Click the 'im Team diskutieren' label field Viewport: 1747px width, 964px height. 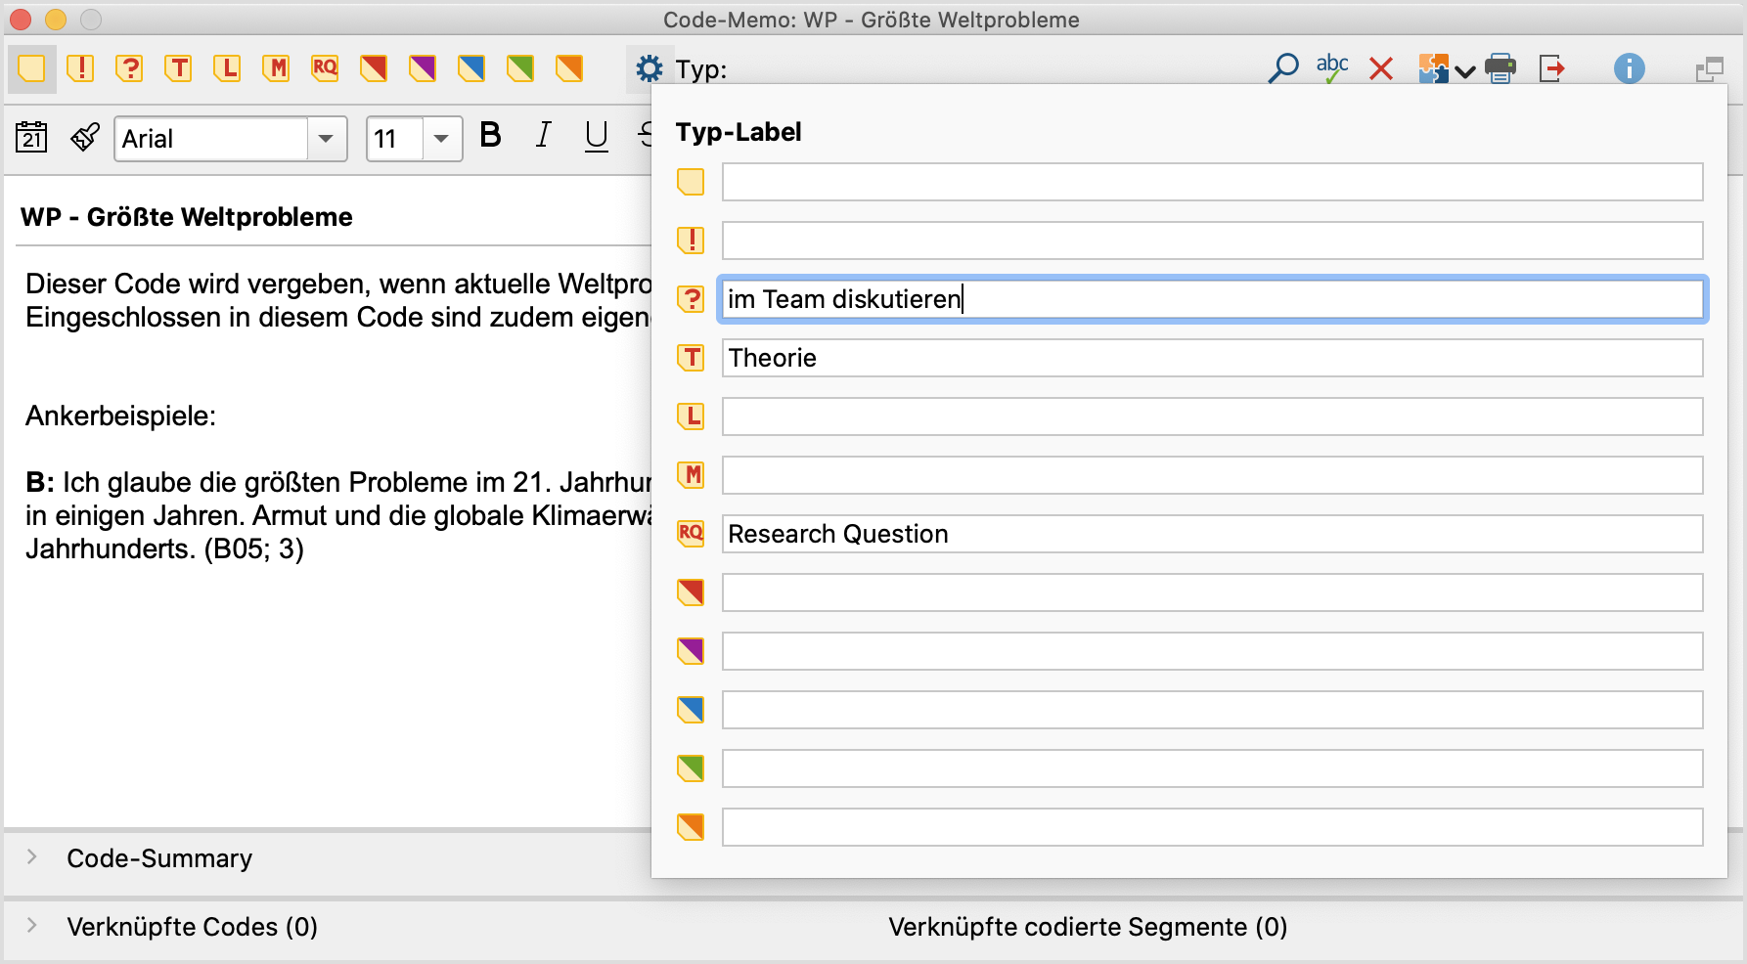point(1213,299)
